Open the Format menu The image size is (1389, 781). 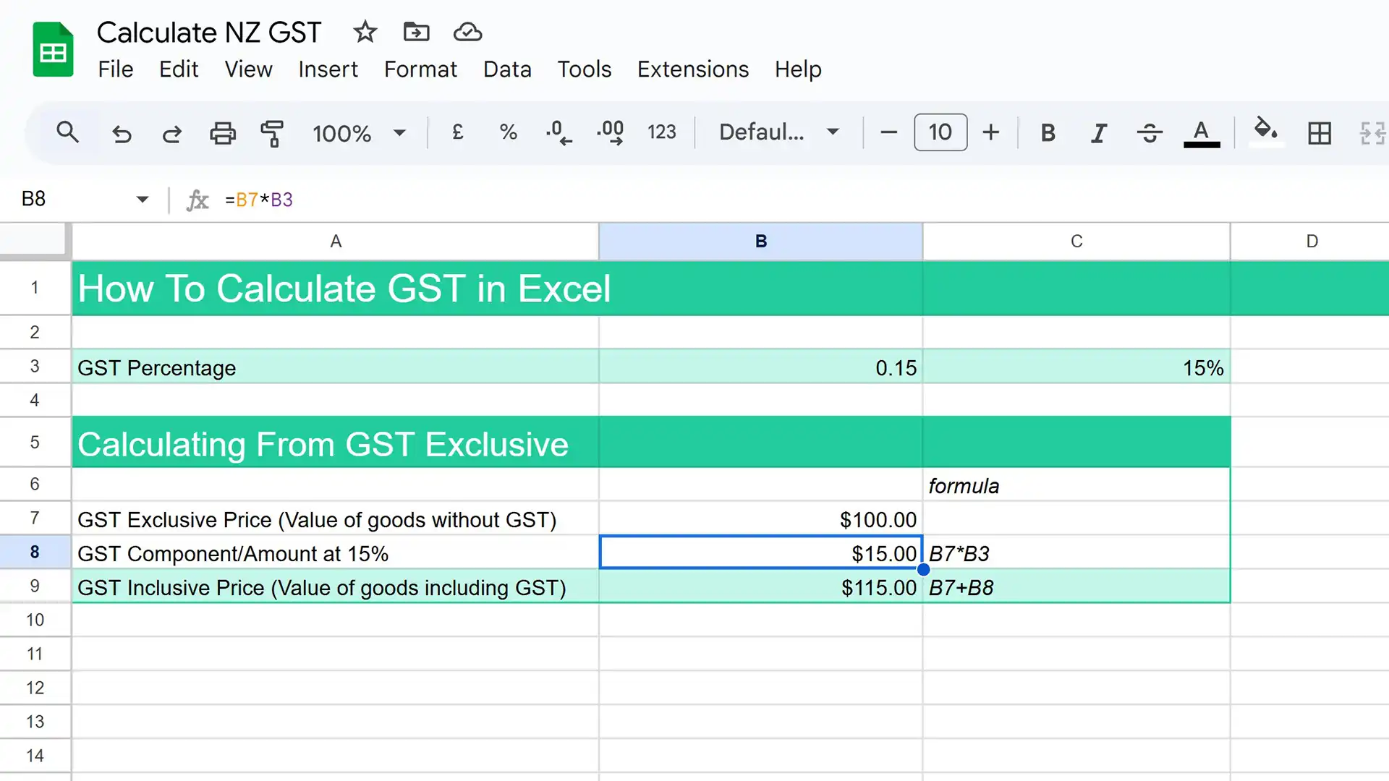coord(420,69)
